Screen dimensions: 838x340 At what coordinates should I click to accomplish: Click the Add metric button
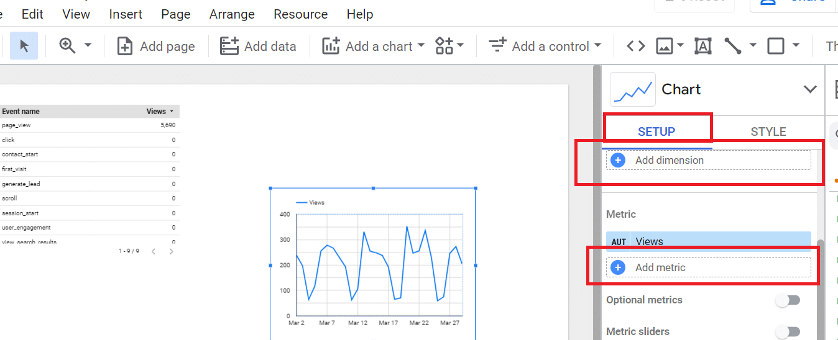[x=709, y=267]
